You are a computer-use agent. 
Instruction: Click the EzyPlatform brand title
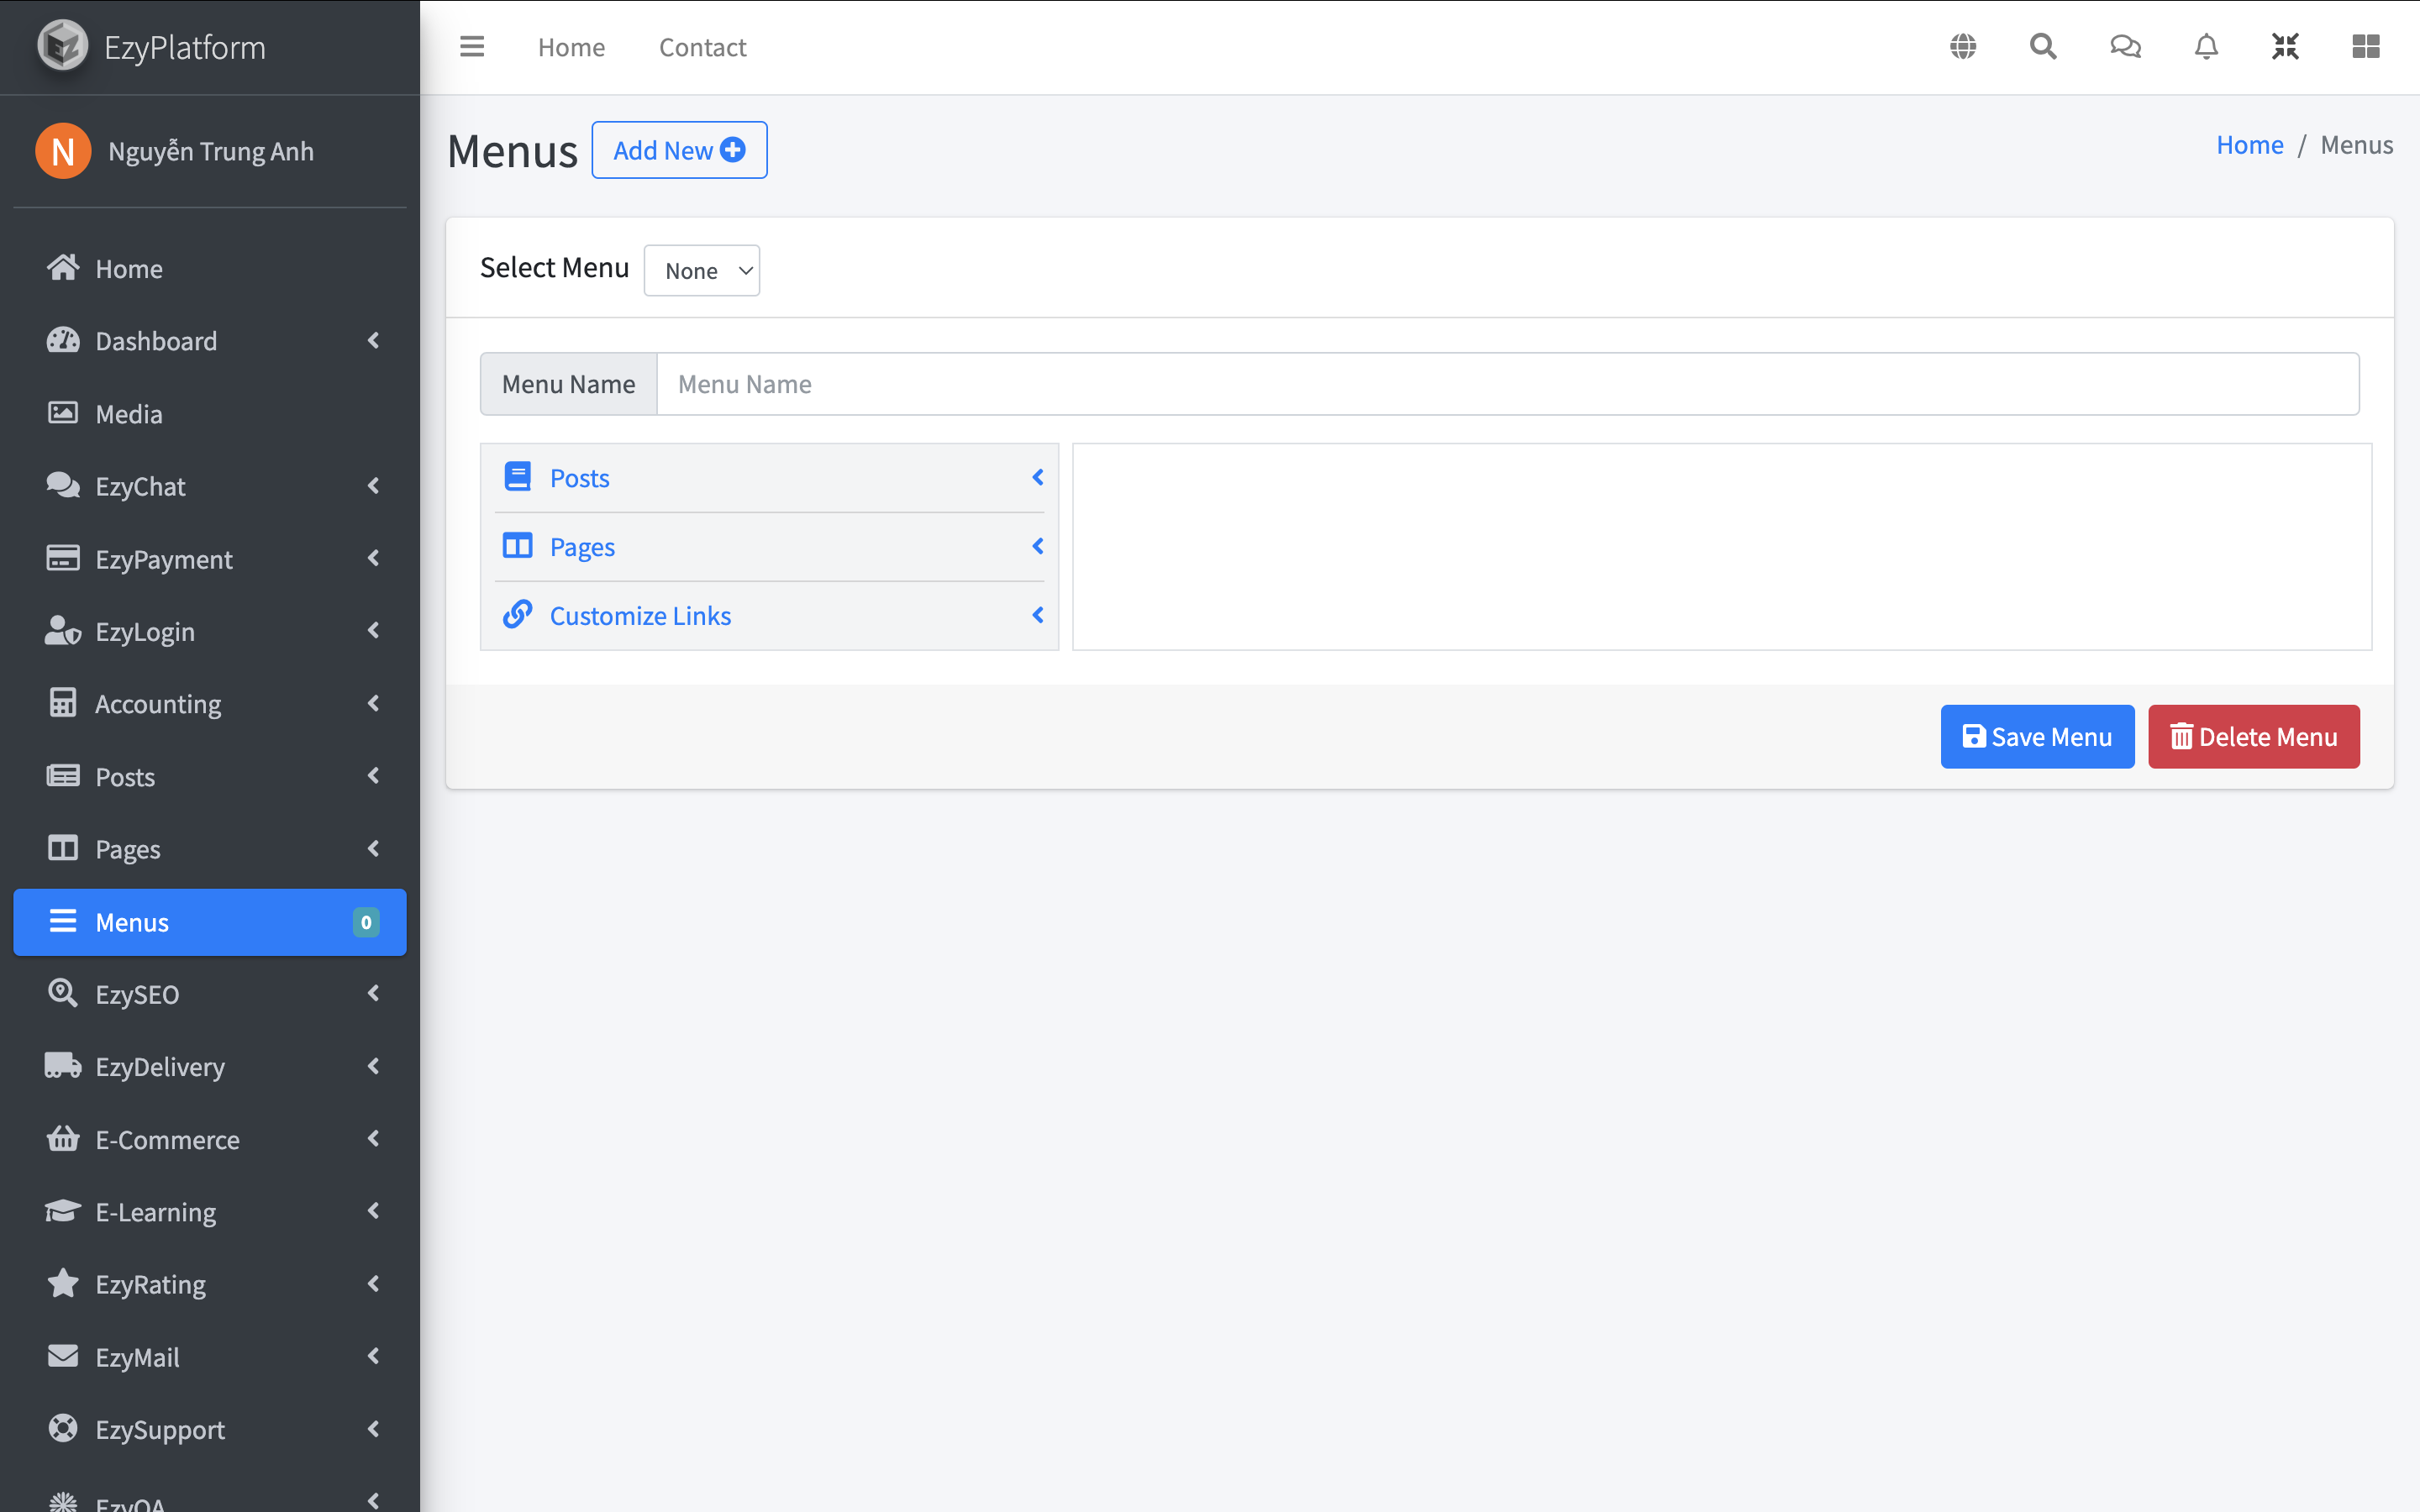[x=185, y=47]
